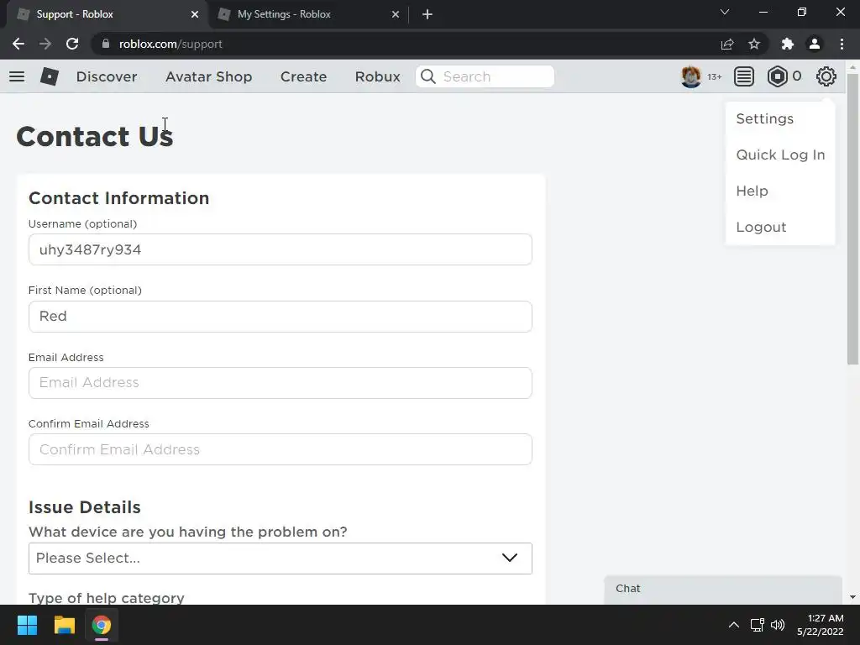Open the hamburger navigation menu
The height and width of the screenshot is (645, 860).
17,76
